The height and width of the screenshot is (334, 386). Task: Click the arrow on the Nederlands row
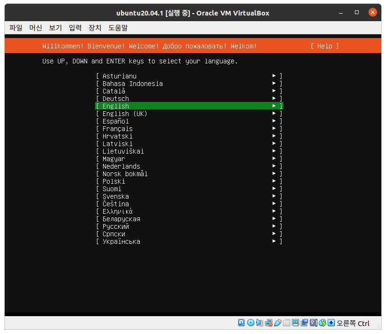pos(274,166)
